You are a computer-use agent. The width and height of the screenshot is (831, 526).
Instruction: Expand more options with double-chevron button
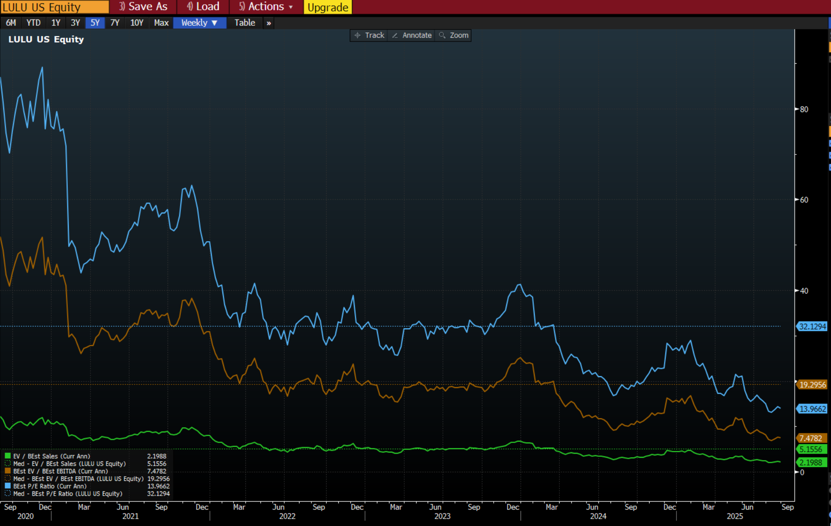pyautogui.click(x=269, y=23)
